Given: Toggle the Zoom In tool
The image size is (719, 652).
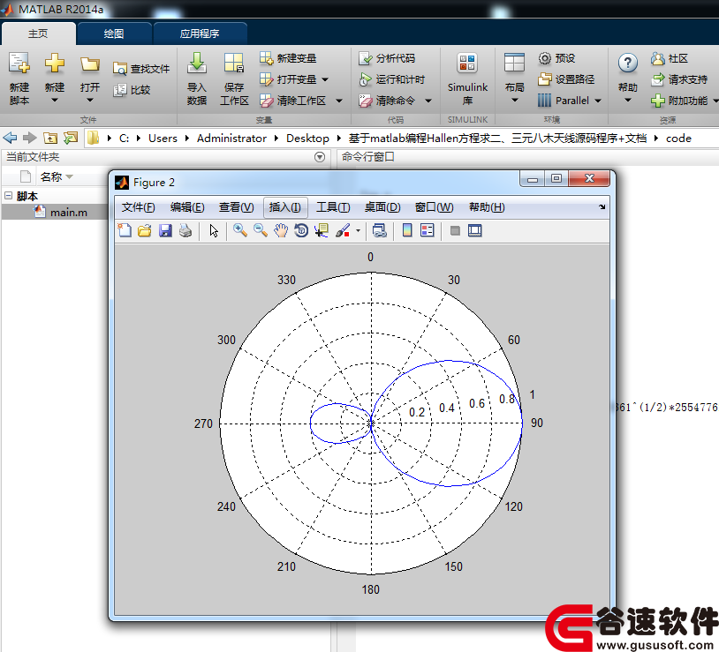Looking at the screenshot, I should (240, 230).
